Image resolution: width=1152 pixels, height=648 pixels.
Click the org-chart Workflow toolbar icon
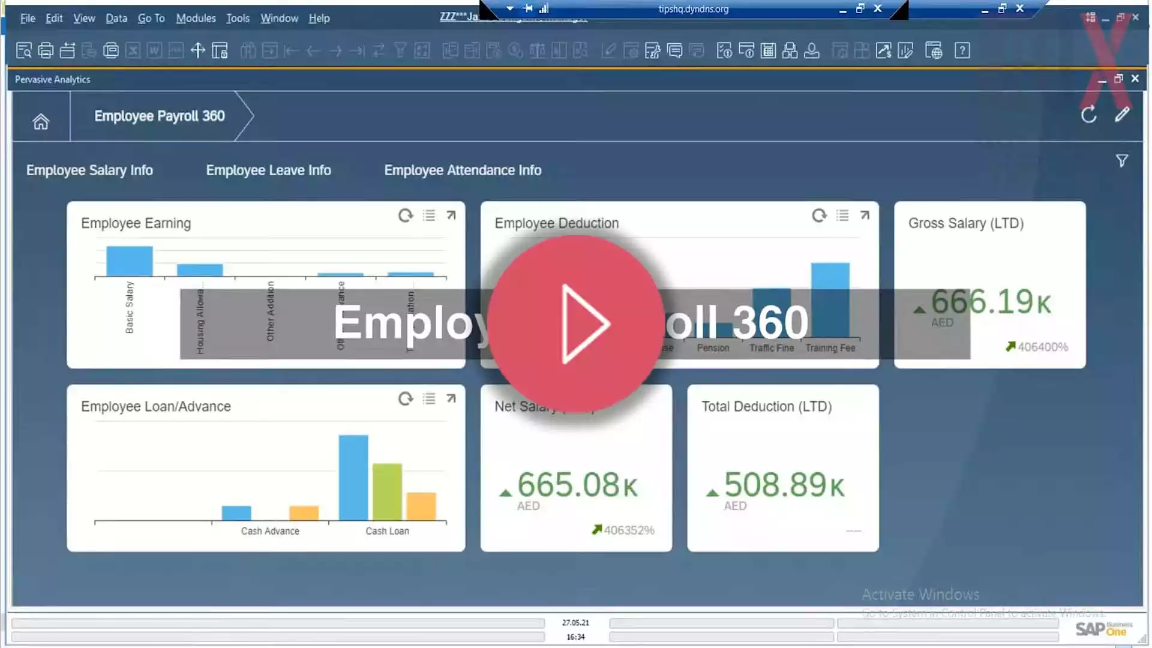pos(790,50)
